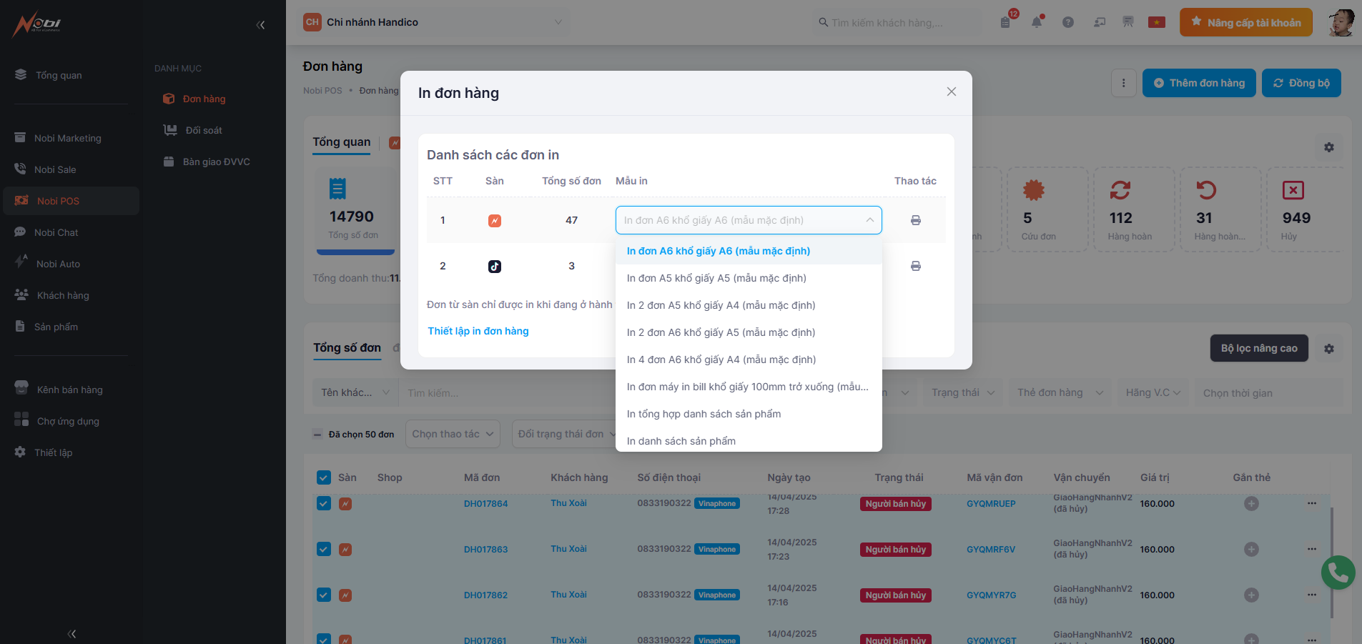Image resolution: width=1362 pixels, height=644 pixels.
Task: Toggle the select-all checkbox in table header
Action: tap(324, 477)
